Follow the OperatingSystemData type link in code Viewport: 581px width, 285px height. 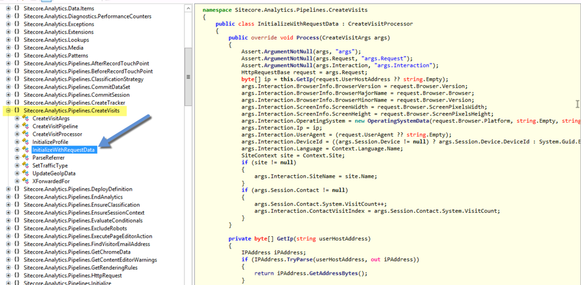click(400, 121)
